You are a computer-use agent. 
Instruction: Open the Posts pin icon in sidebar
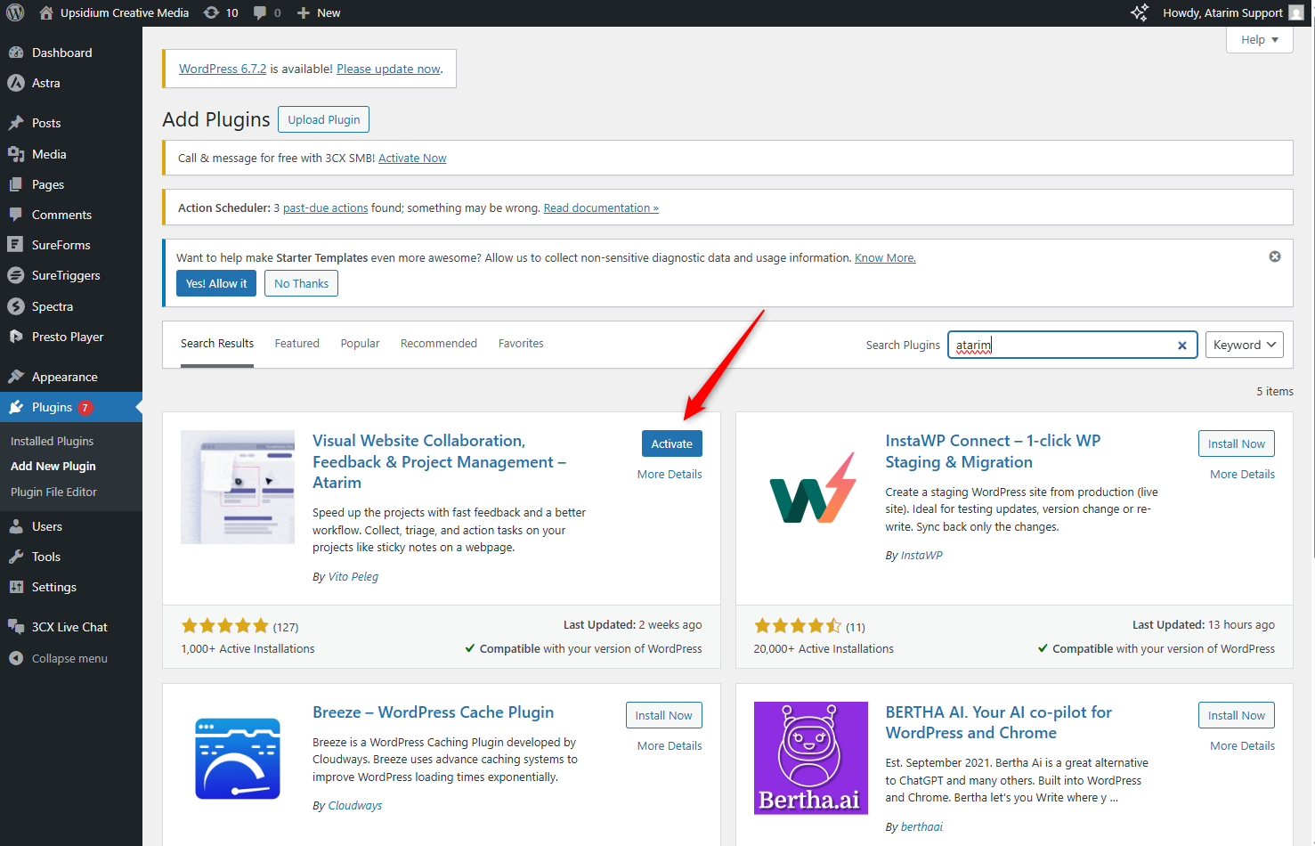(16, 123)
